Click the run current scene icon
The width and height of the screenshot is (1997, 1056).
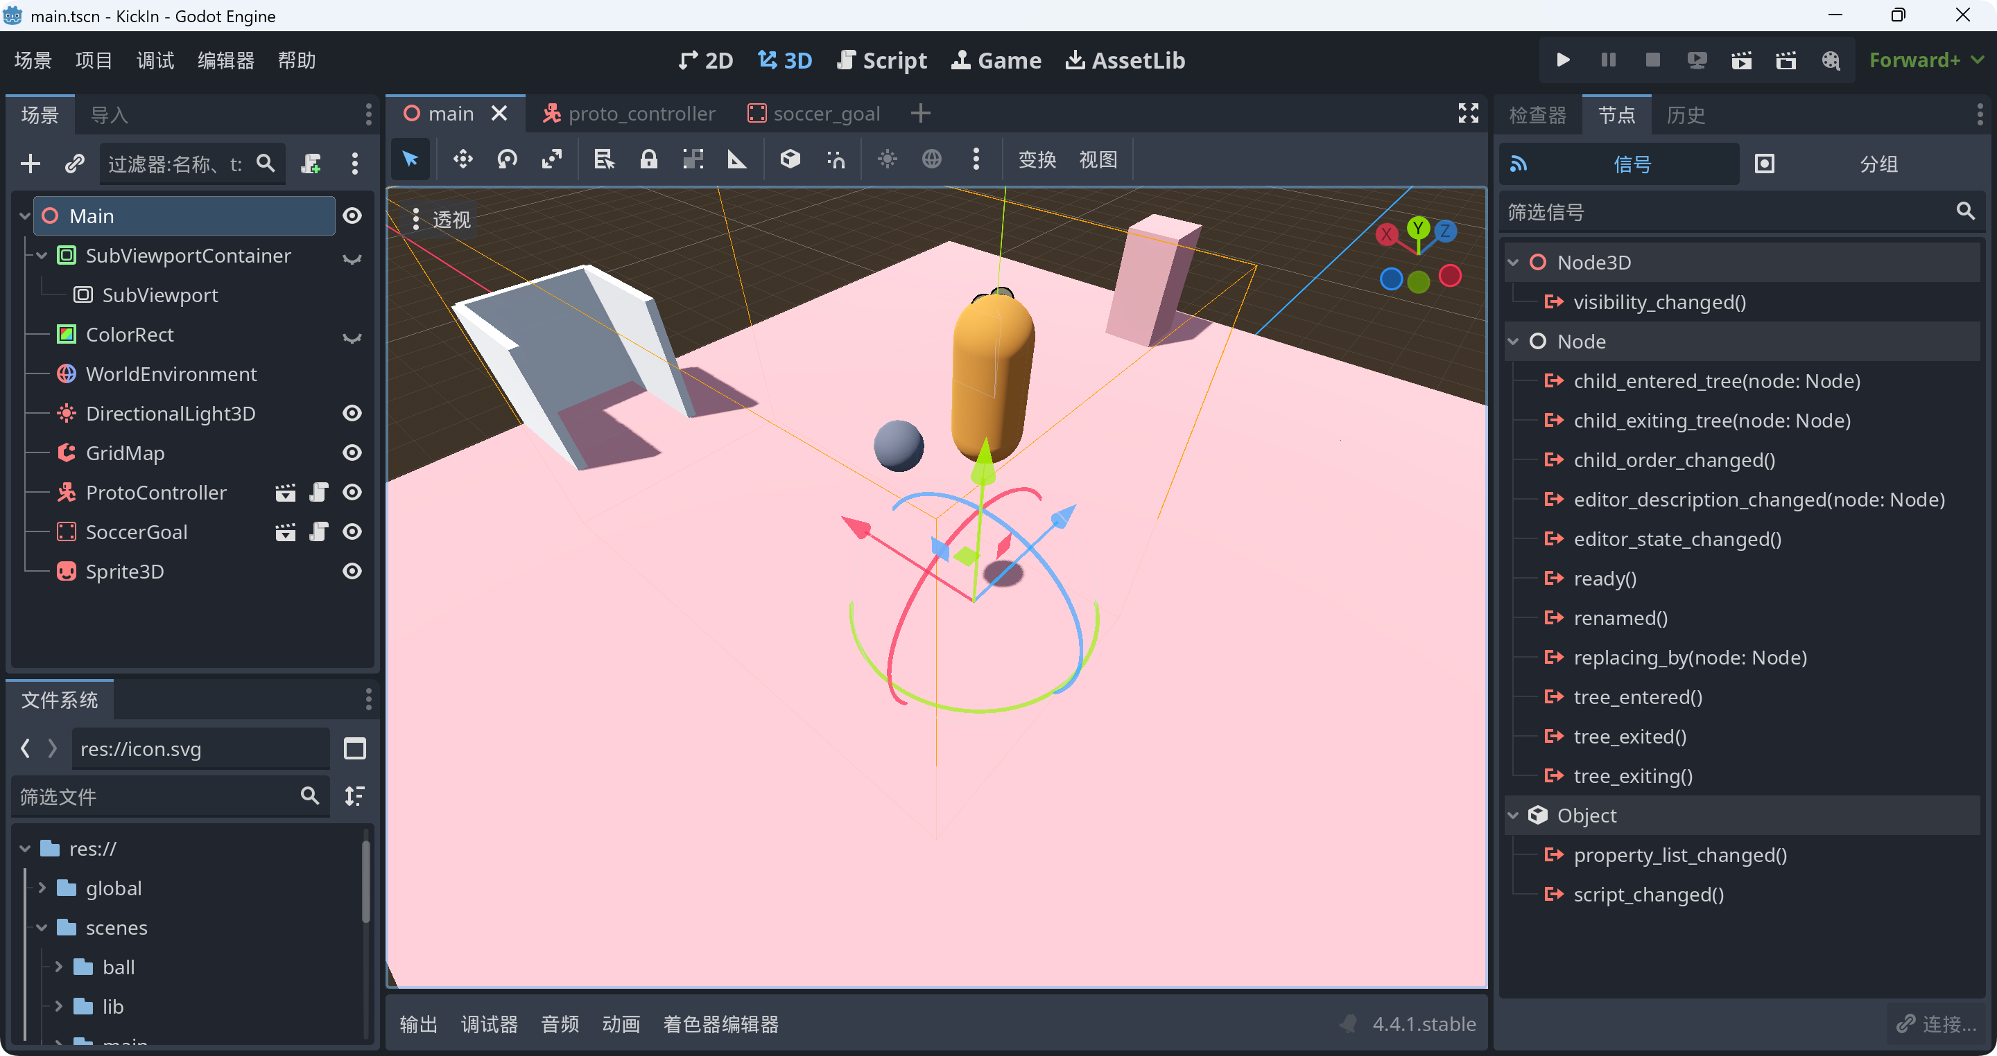click(x=1741, y=60)
